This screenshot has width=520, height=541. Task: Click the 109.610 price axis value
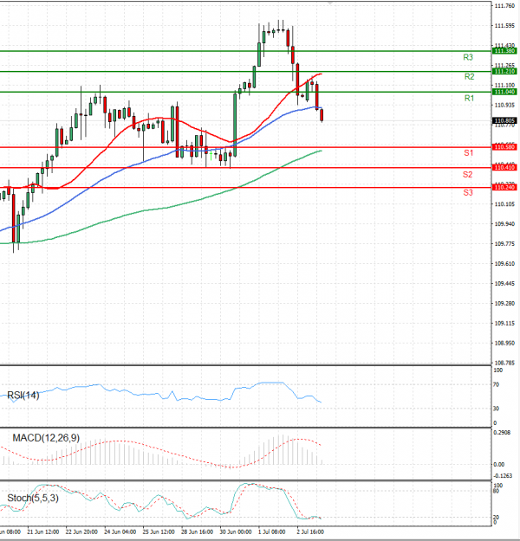coord(504,264)
